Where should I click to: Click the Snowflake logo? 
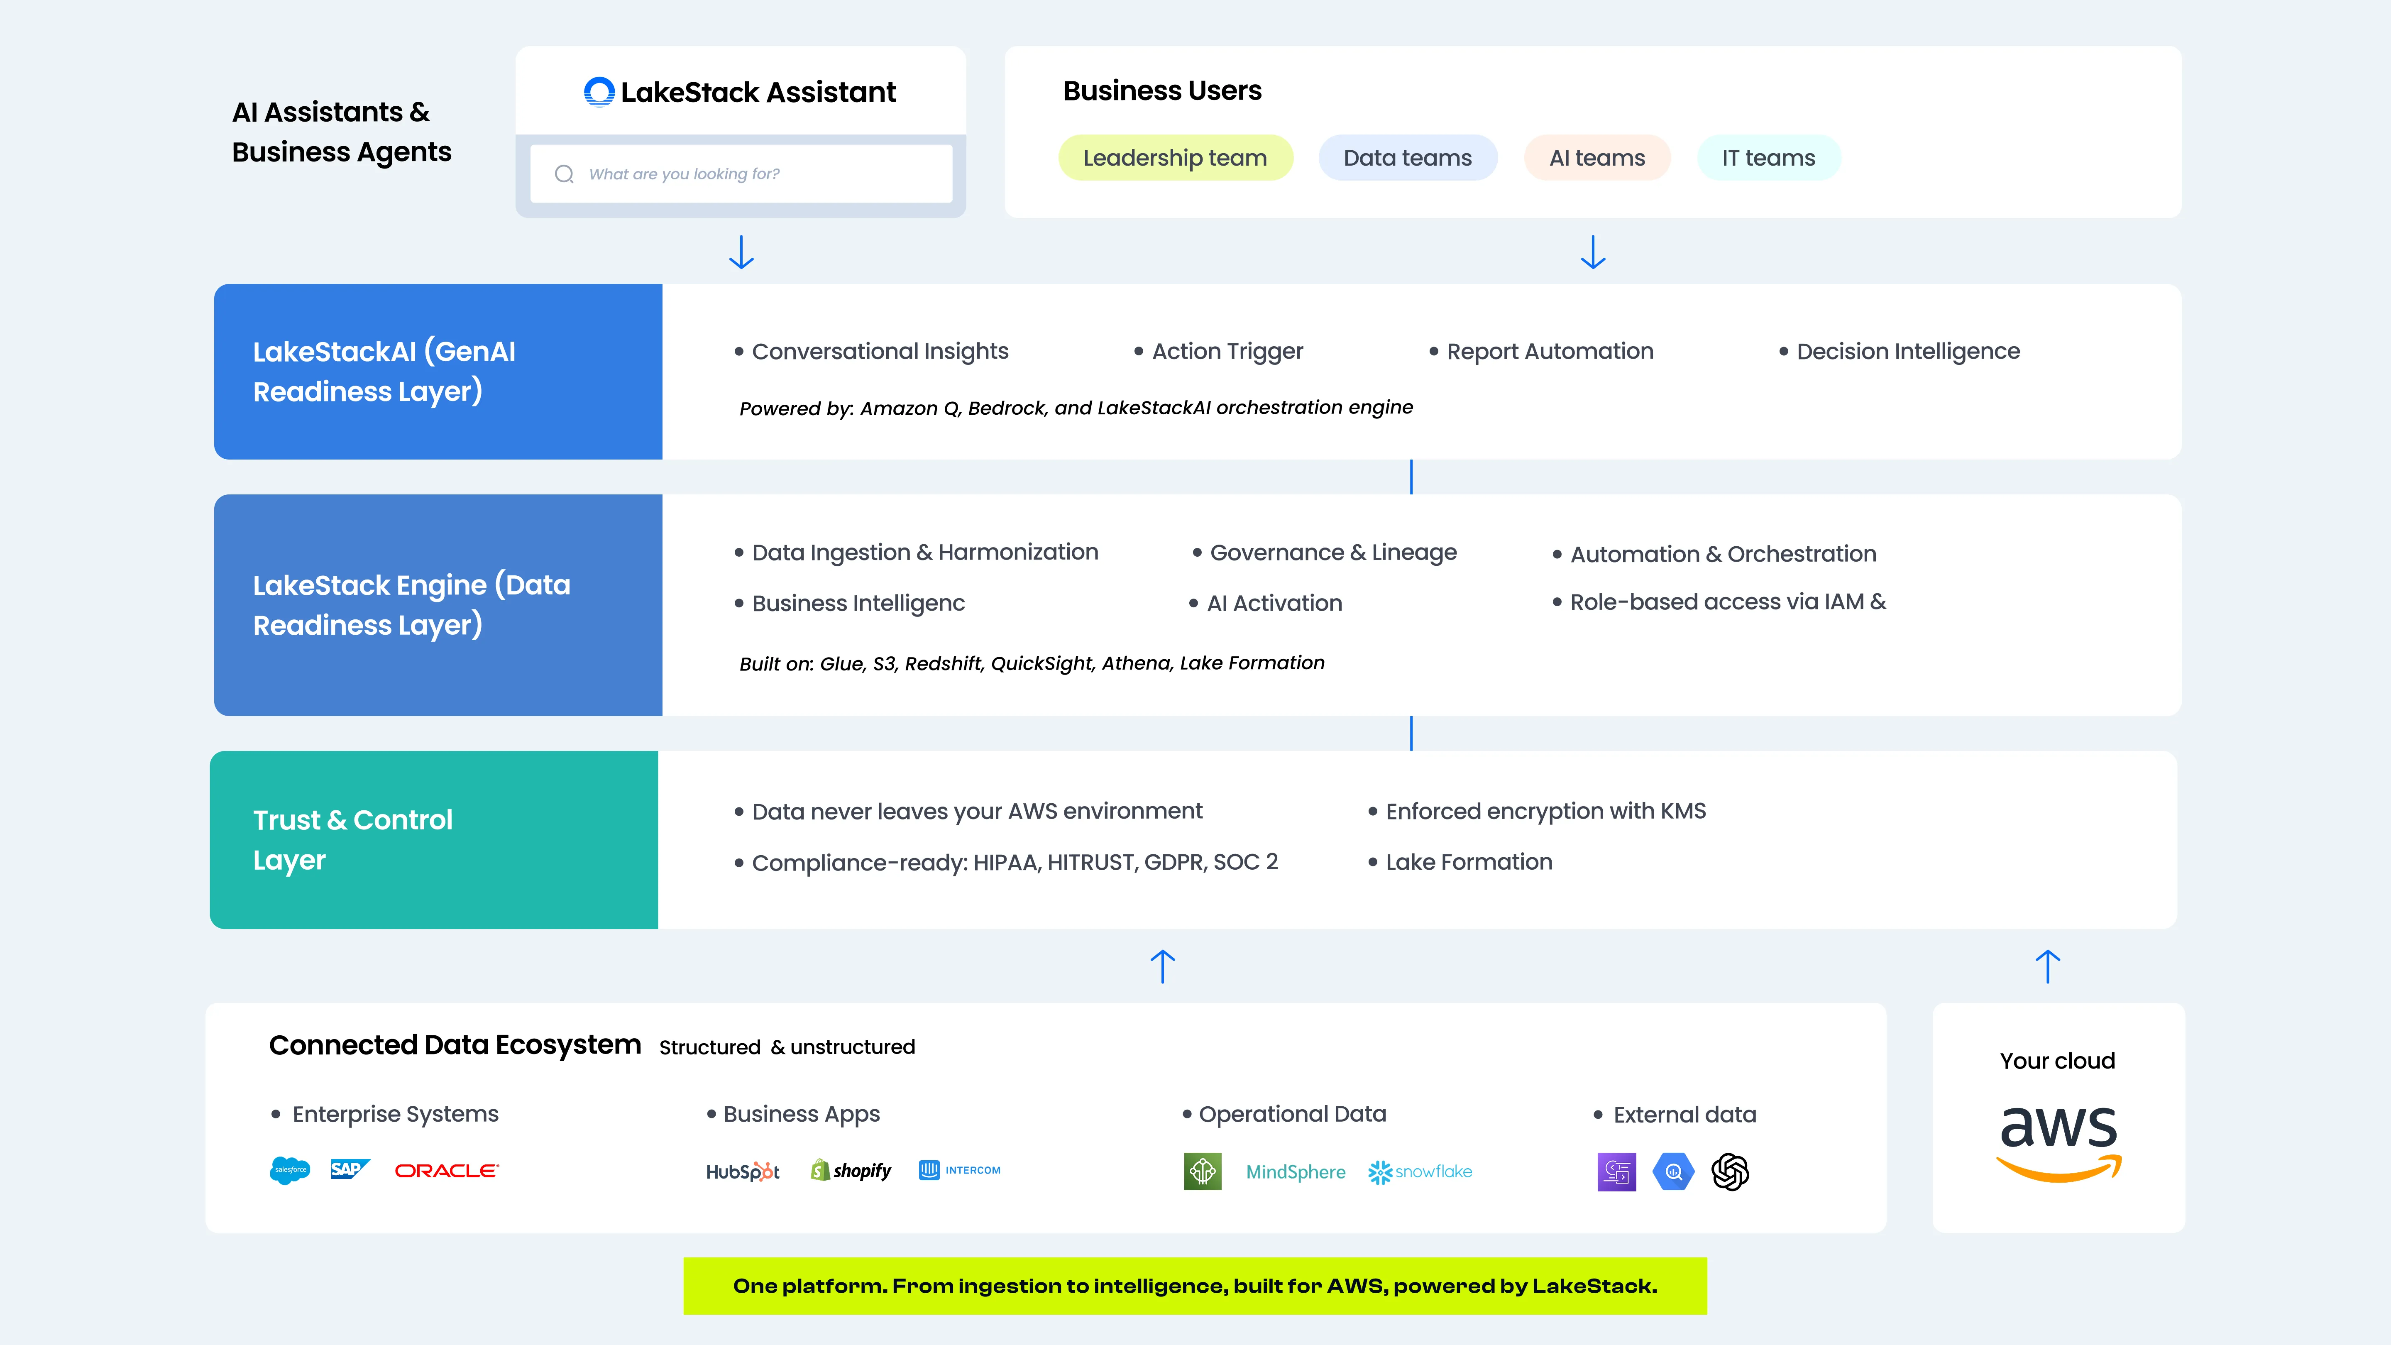1420,1171
